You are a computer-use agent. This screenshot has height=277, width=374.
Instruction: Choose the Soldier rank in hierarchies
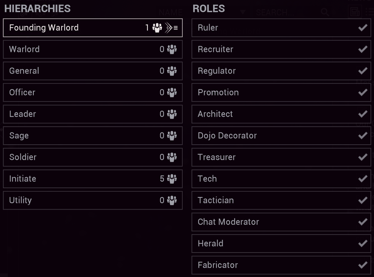point(92,157)
